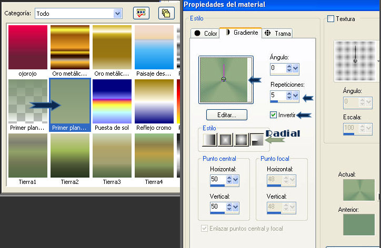
Task: Choose the Paisaje des… gradient
Action: click(x=154, y=47)
